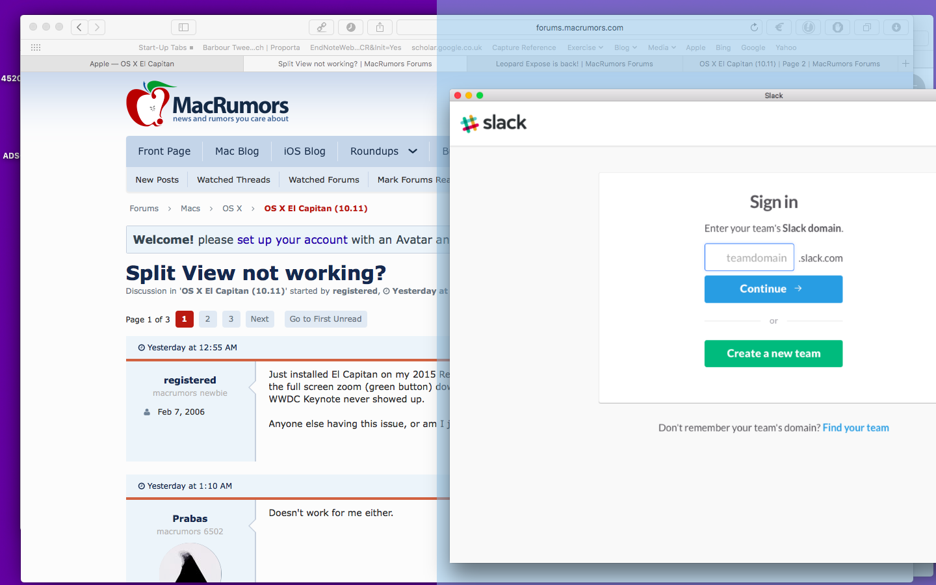Open Capture Reference bookmark
Viewport: 936px width, 585px height.
[x=524, y=47]
